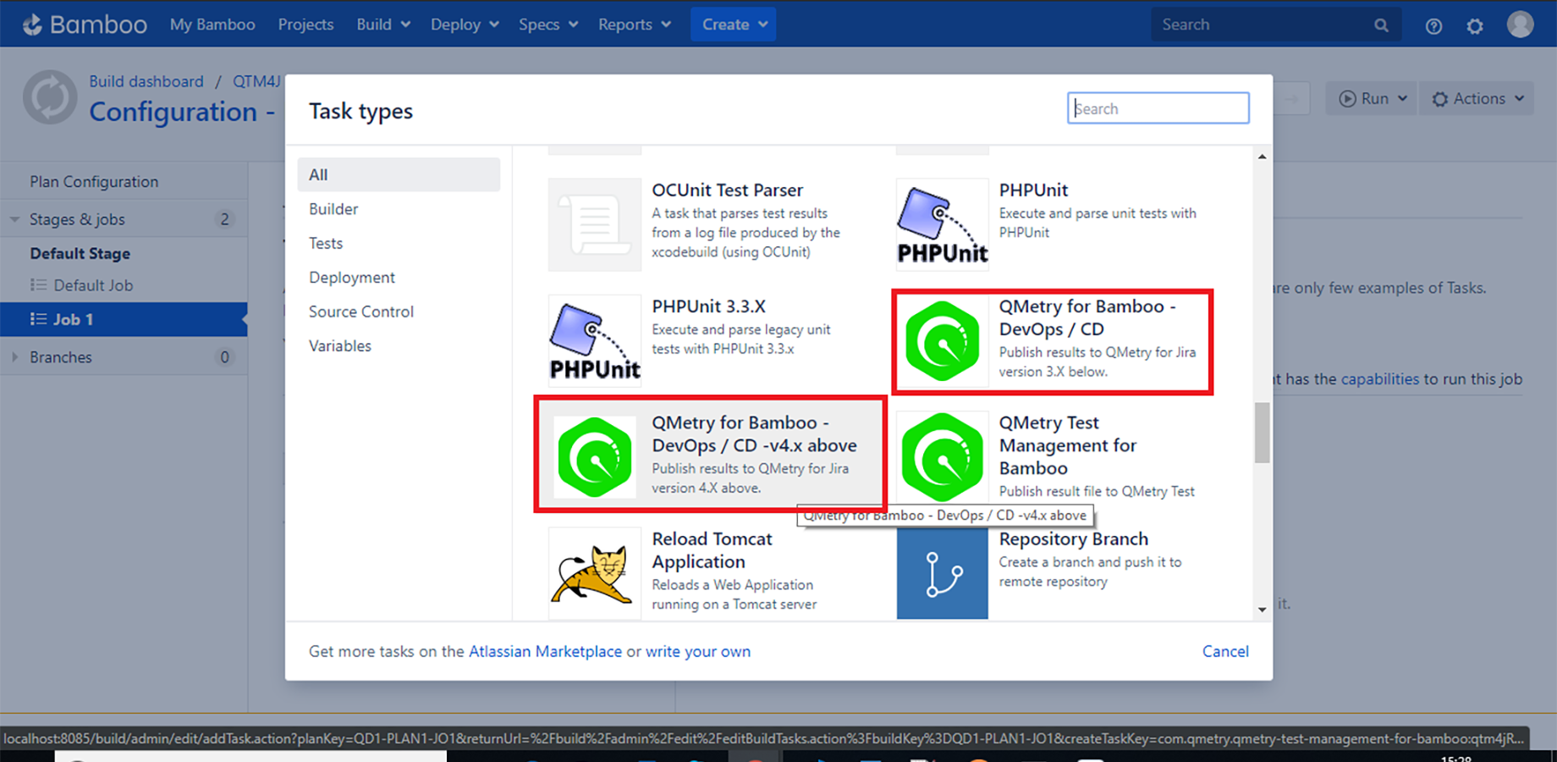
Task: Open the administration gear icon
Action: click(1475, 25)
